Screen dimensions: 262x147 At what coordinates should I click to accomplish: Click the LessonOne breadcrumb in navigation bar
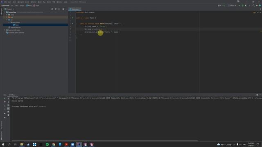tap(5, 5)
